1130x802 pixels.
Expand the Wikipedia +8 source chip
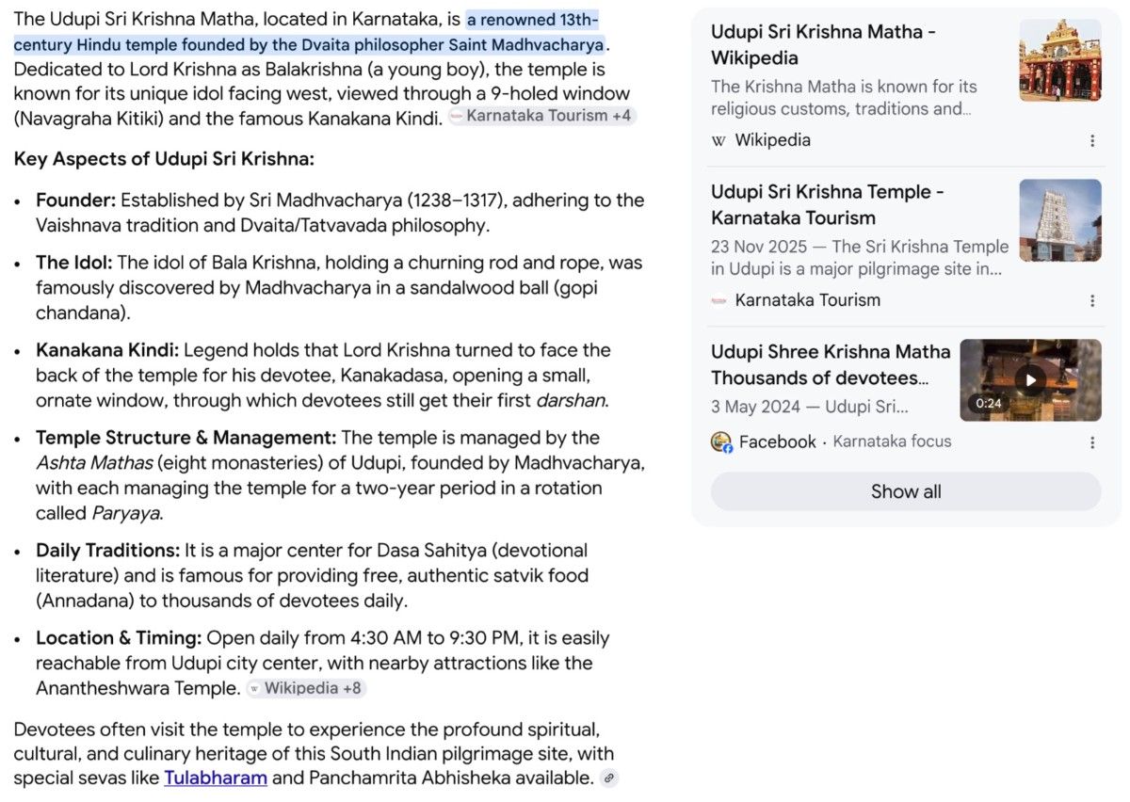pos(305,688)
